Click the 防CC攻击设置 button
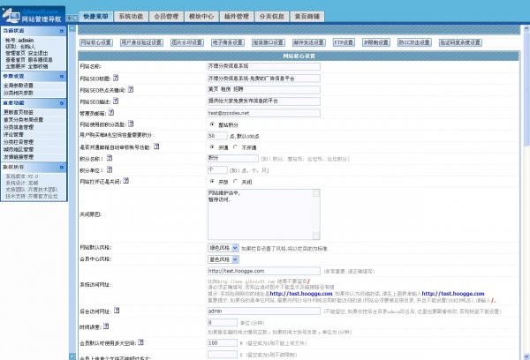This screenshot has width=530, height=360. point(414,42)
